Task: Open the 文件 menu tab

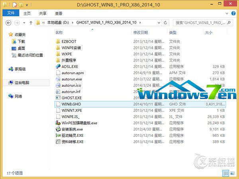Action: [x=11, y=13]
